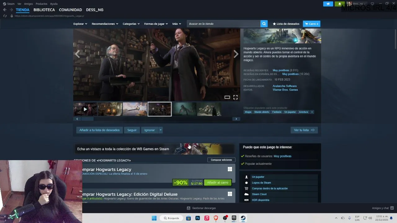Switch to the COMUNIDAD tab
Image resolution: width=397 pixels, height=223 pixels.
pos(70,10)
